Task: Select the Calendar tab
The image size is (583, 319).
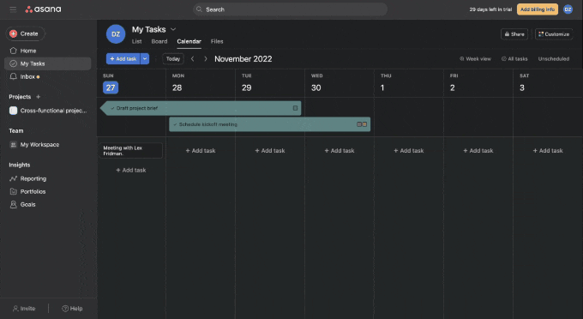Action: click(189, 41)
